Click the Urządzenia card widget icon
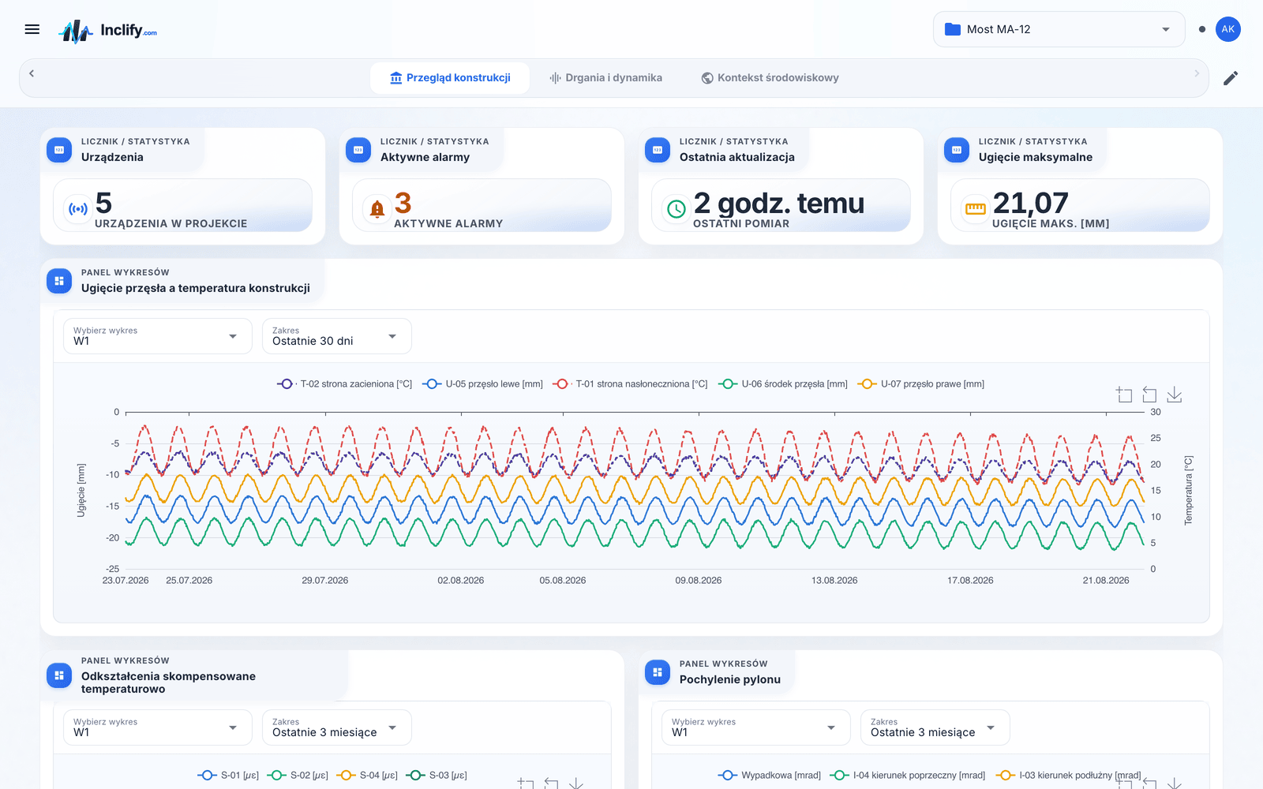 tap(59, 150)
